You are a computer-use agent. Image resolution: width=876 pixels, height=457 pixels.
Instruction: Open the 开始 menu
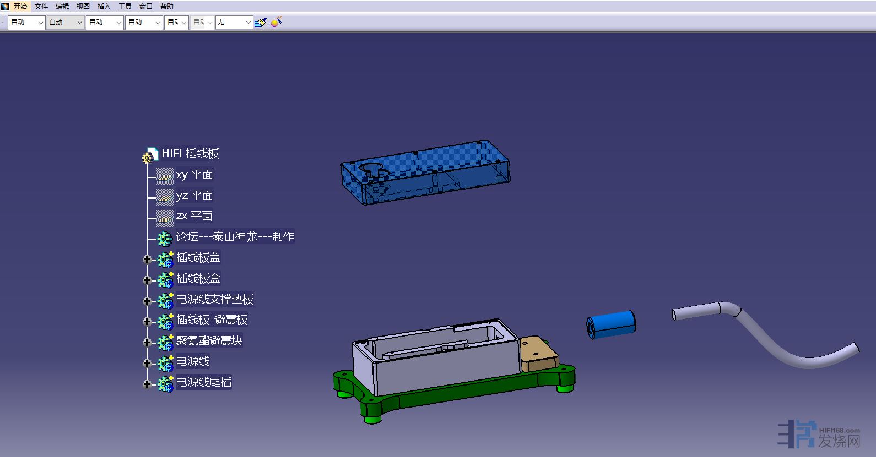20,7
